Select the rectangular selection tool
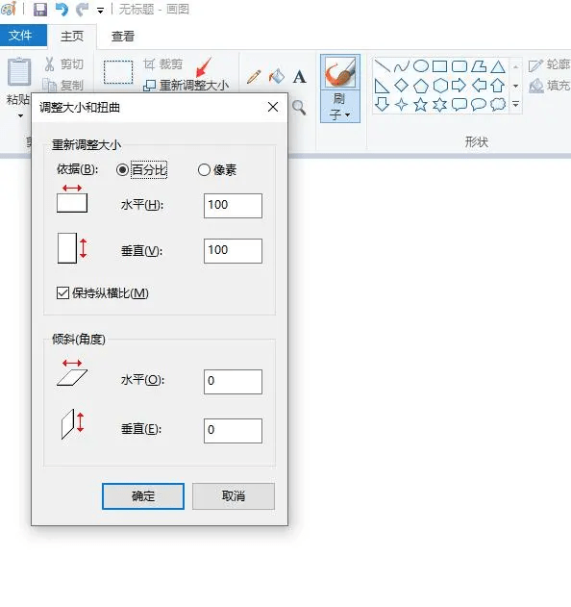Screen dimensions: 571x607 click(x=118, y=72)
